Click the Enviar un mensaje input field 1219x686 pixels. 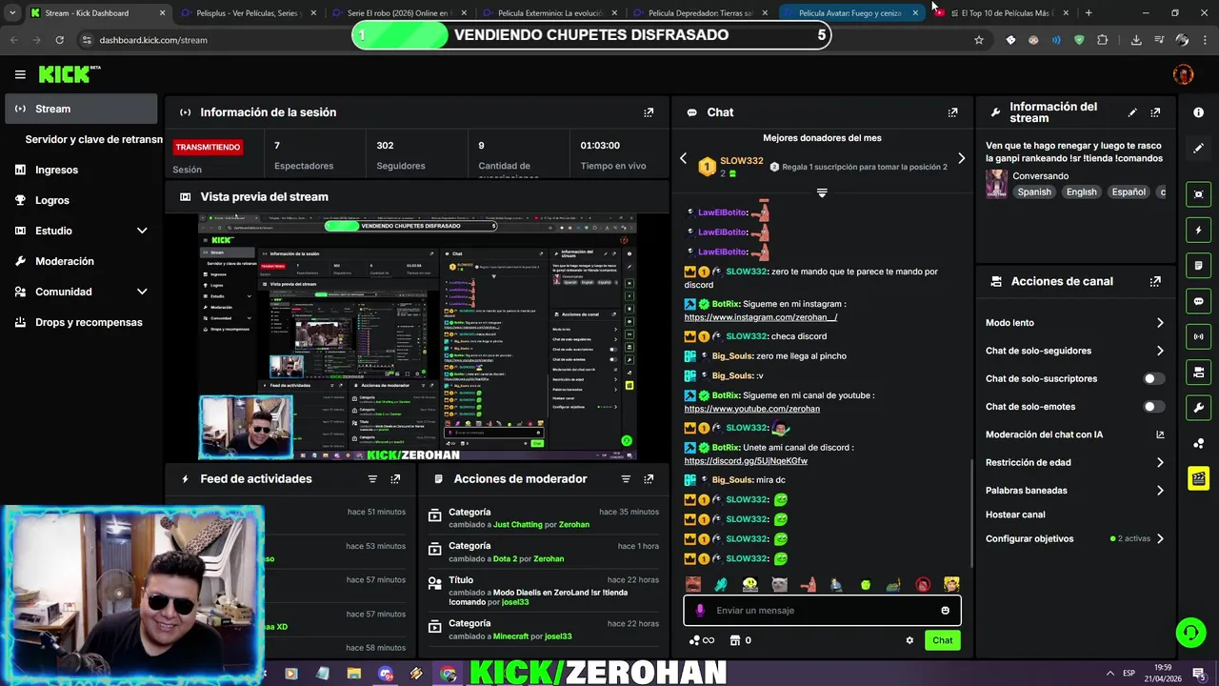click(x=822, y=611)
